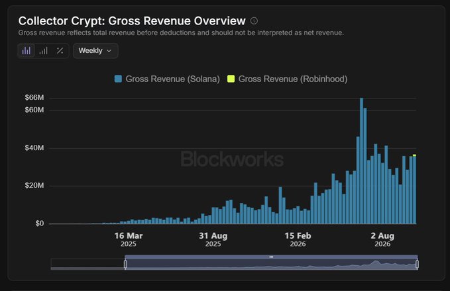
Task: Switch to the cumulative bar chart icon
Action: 43,51
